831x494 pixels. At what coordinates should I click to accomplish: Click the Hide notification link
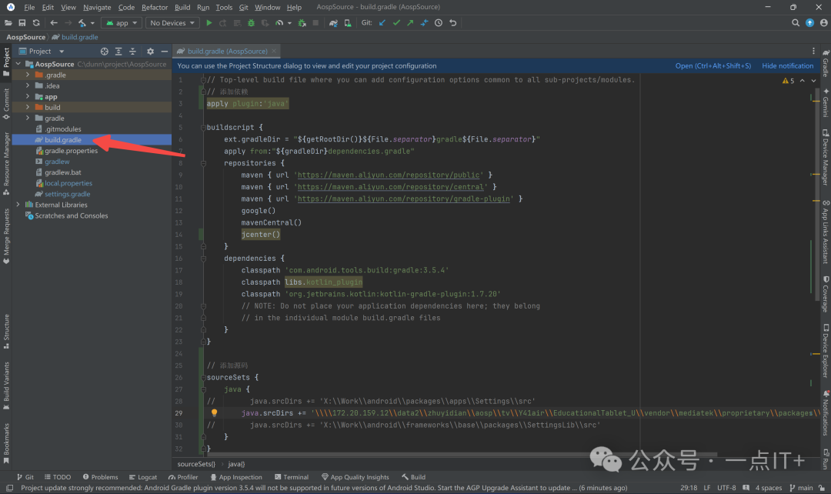point(788,65)
